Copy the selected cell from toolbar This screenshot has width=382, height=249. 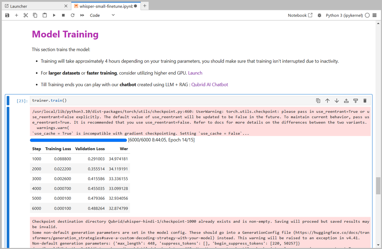point(35,15)
